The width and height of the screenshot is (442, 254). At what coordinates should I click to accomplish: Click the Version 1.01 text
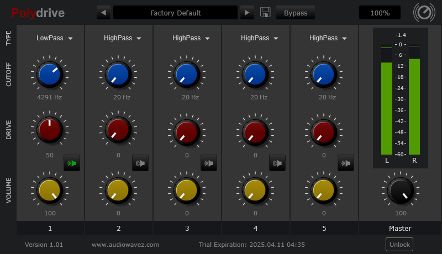44,245
